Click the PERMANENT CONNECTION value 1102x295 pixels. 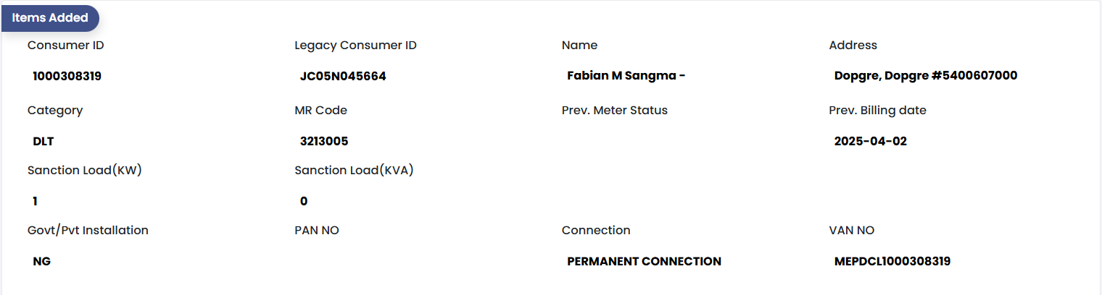tap(644, 262)
